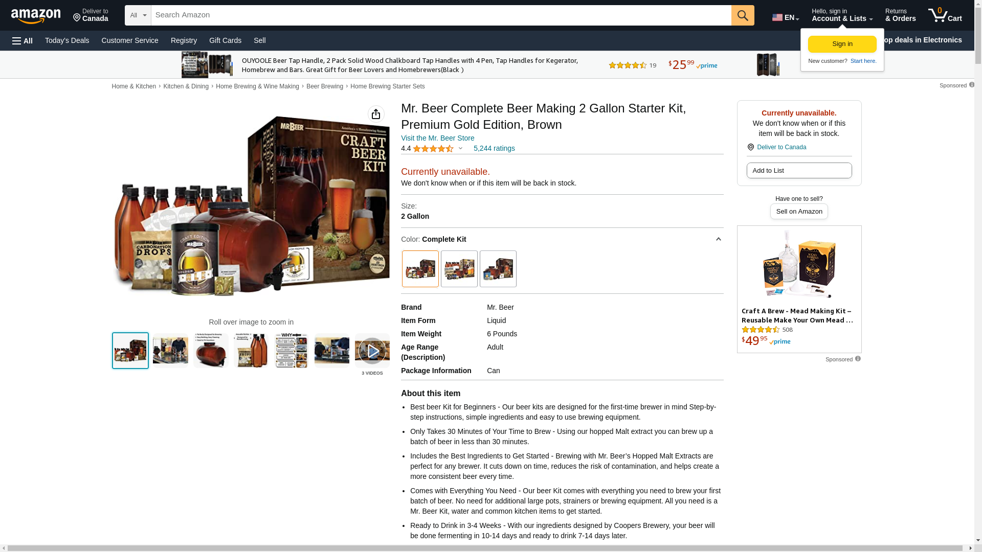Open Gift Cards menu item
This screenshot has height=552, width=982.
[225, 40]
